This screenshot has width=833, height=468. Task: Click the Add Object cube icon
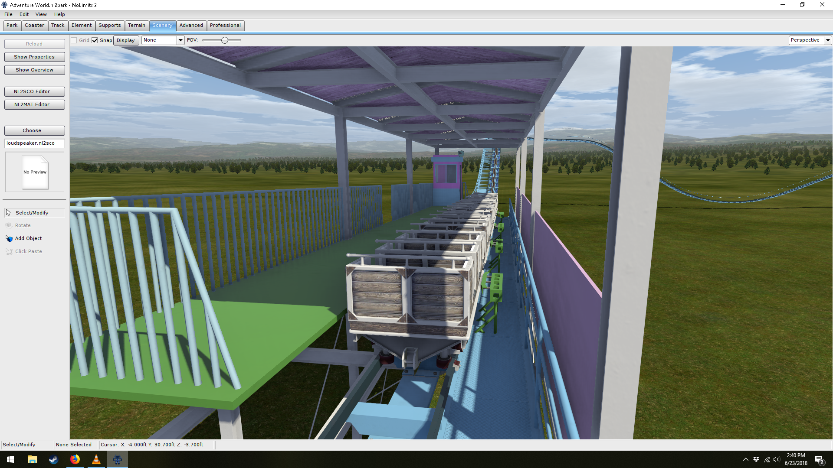[x=9, y=239]
